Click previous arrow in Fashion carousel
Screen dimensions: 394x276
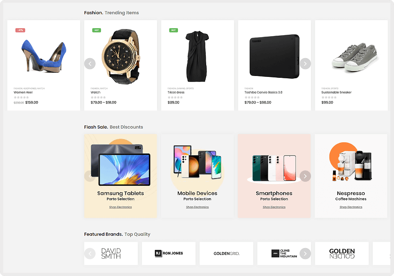90,64
